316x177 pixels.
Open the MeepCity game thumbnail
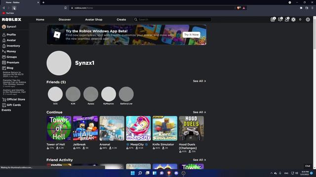click(x=138, y=128)
